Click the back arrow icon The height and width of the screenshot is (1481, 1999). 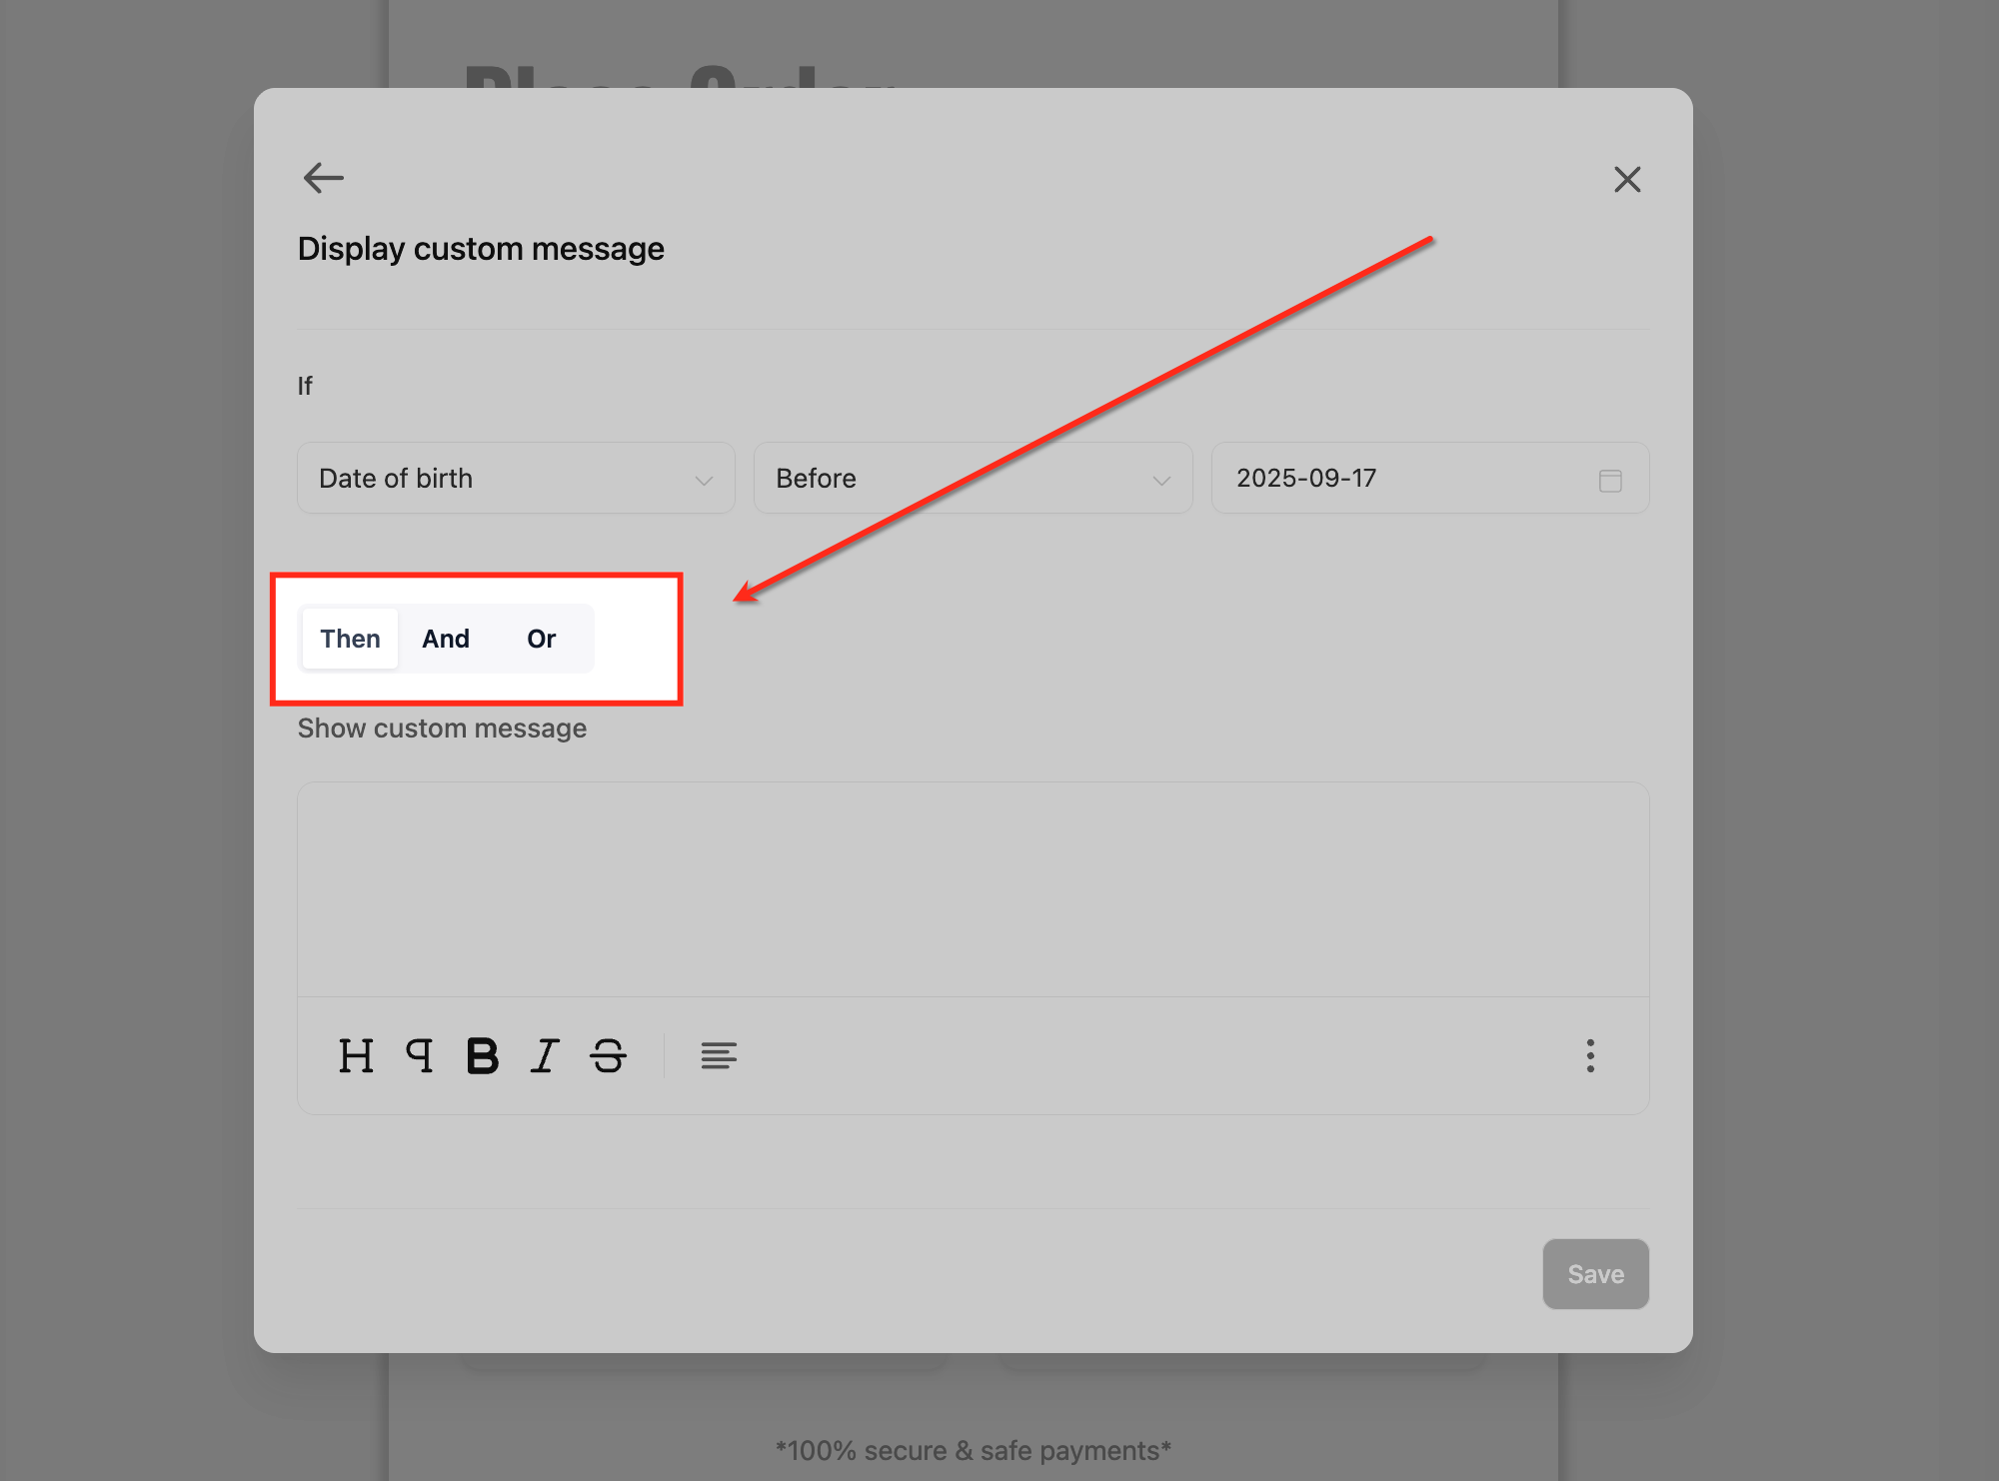tap(323, 178)
